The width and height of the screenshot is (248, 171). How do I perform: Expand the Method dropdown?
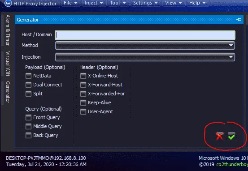tap(145, 46)
